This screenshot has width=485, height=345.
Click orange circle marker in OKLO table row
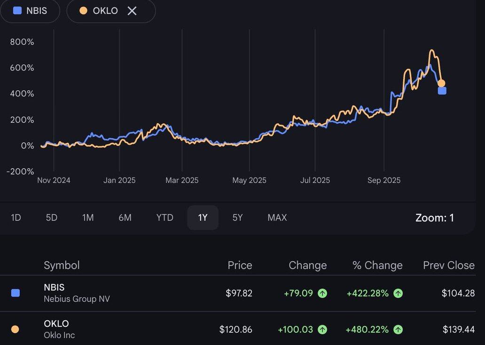point(15,329)
